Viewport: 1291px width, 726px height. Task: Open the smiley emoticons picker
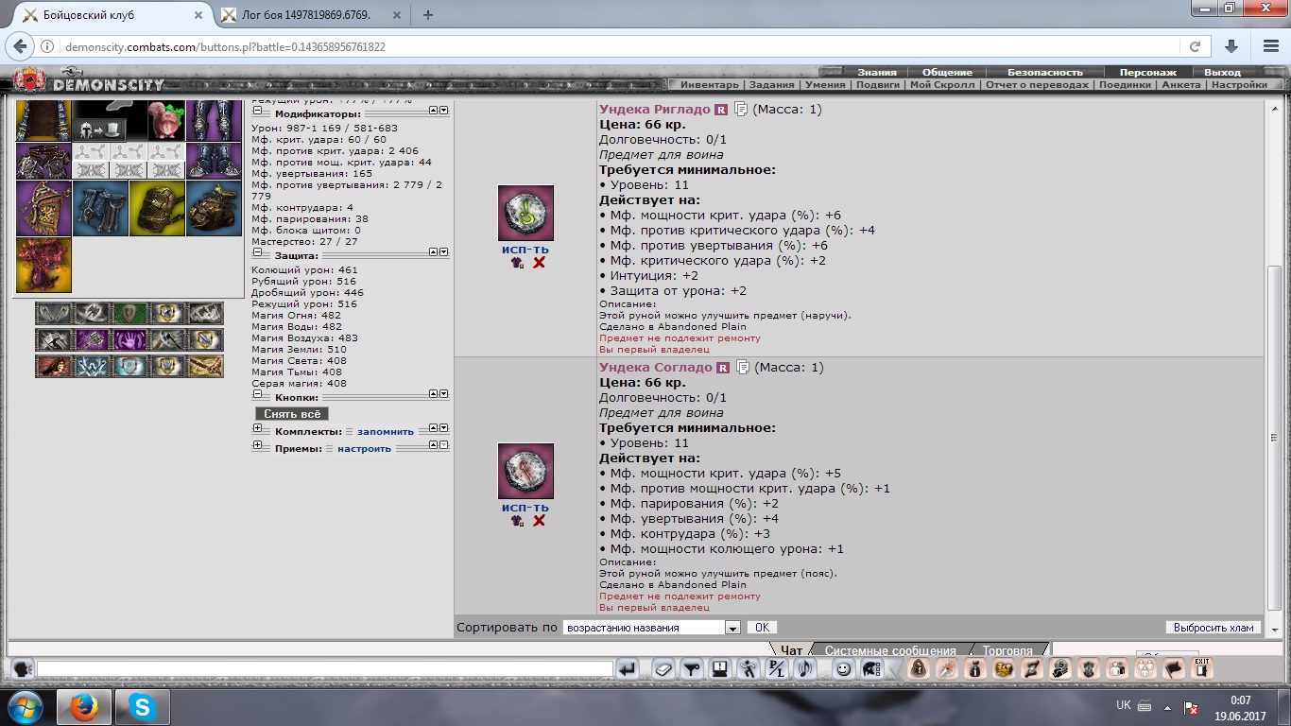pos(843,669)
